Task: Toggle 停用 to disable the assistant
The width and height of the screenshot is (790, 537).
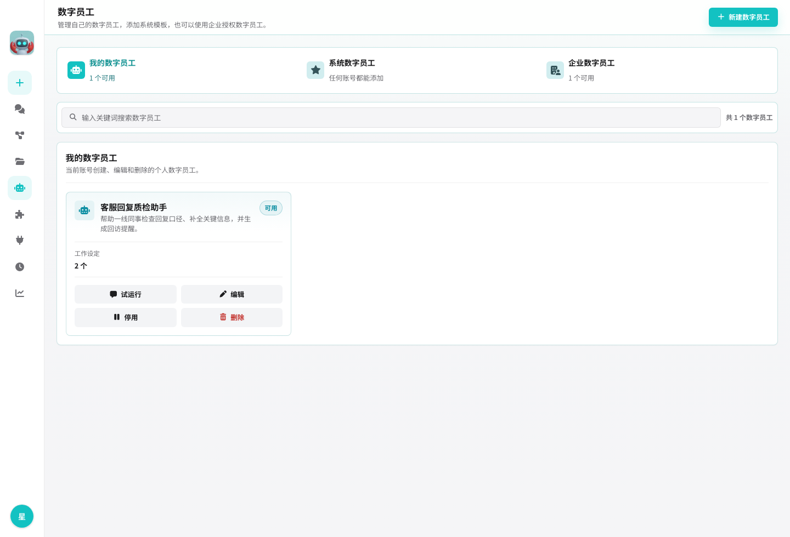Action: 126,317
